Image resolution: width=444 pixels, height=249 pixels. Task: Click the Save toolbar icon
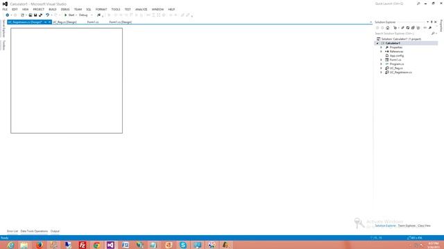(35, 15)
